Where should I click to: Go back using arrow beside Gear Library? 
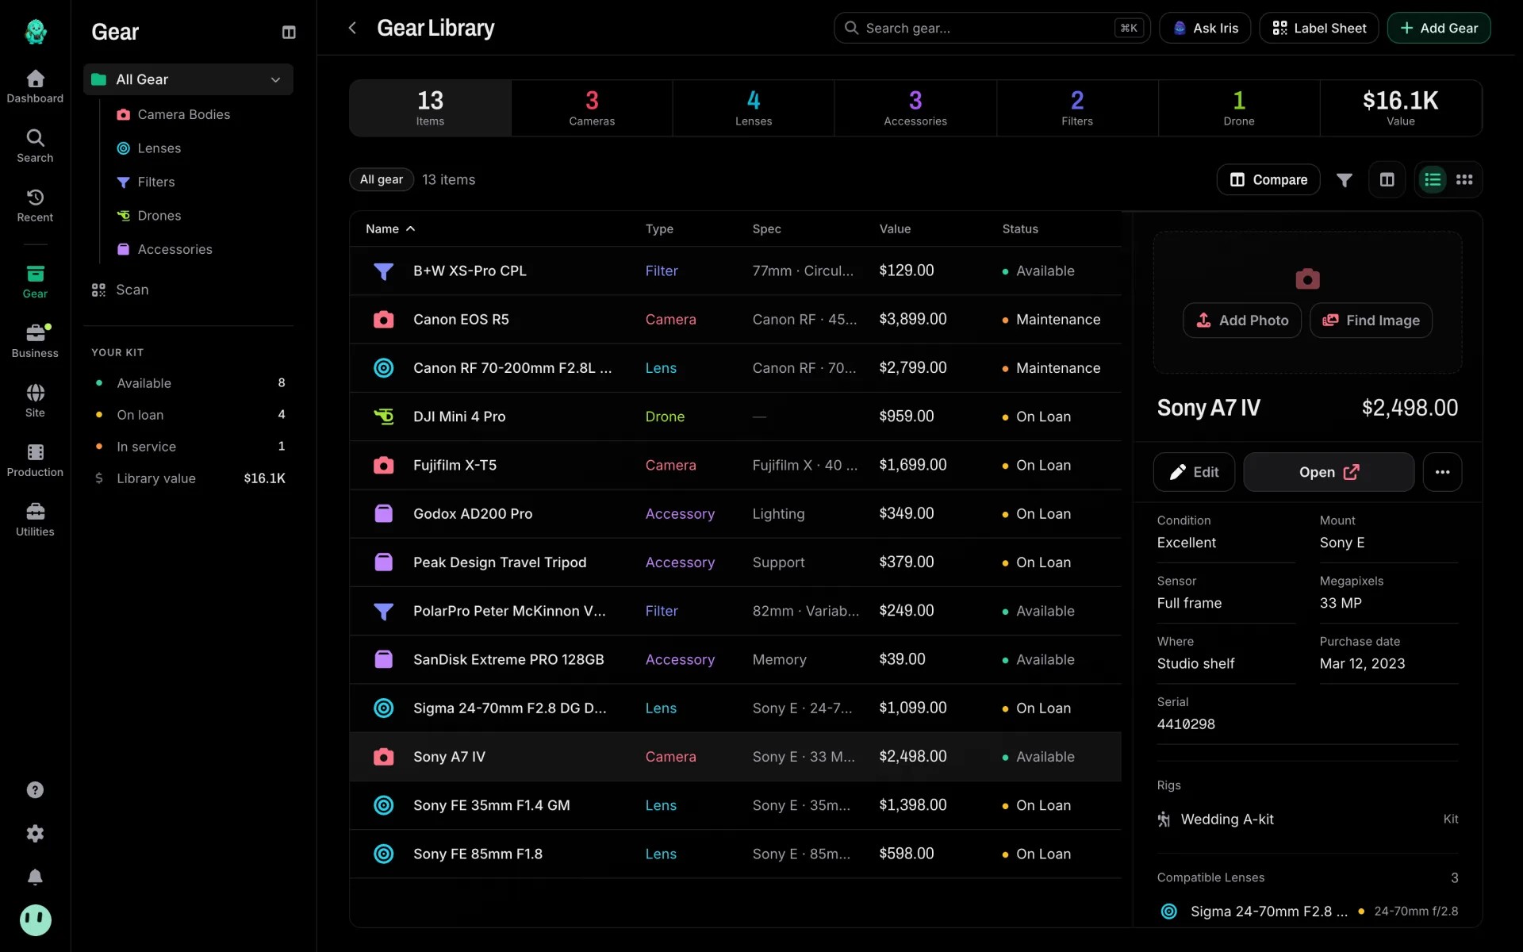[352, 28]
